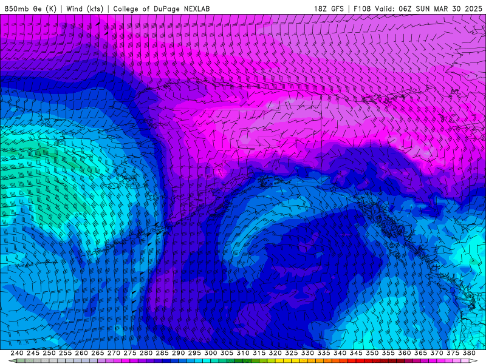
Task: Click the 375 color scale label
Action: tap(453, 353)
